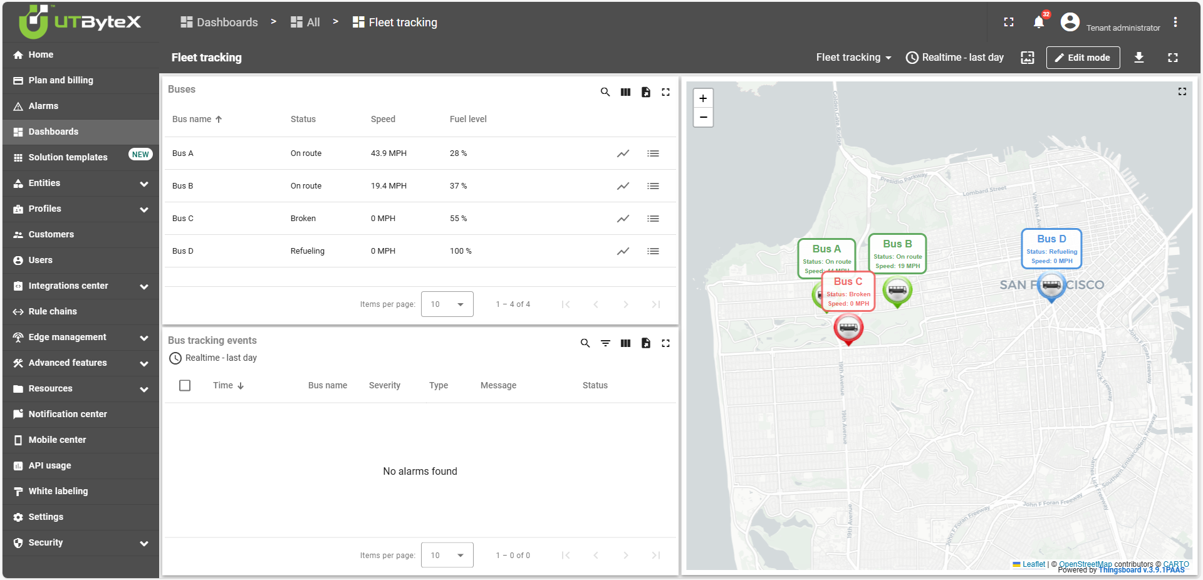This screenshot has height=580, width=1203.
Task: Zoom in on the map
Action: click(x=703, y=98)
